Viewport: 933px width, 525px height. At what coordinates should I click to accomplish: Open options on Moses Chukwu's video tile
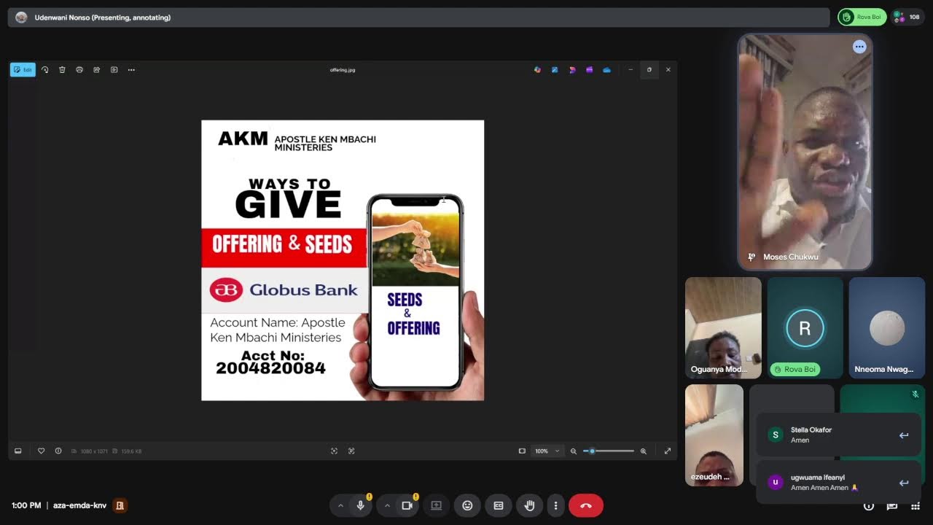tap(859, 47)
